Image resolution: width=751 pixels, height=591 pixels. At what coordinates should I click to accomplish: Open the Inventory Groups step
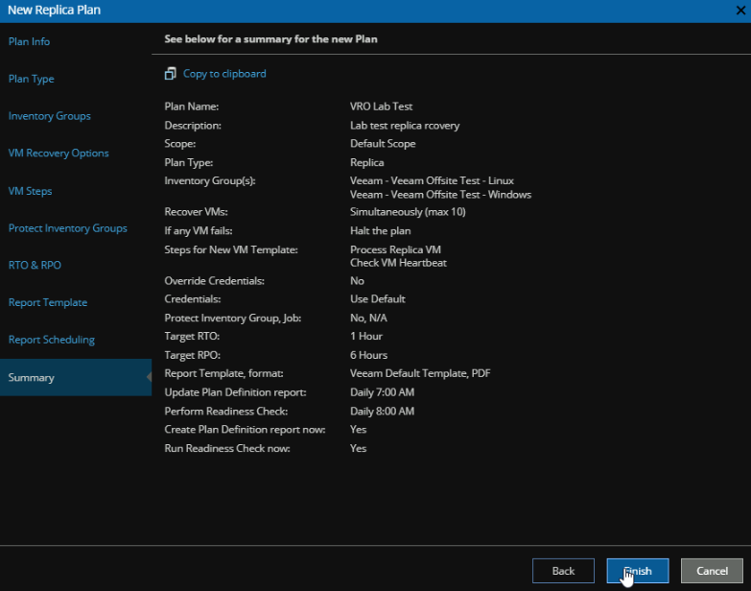[x=49, y=116]
